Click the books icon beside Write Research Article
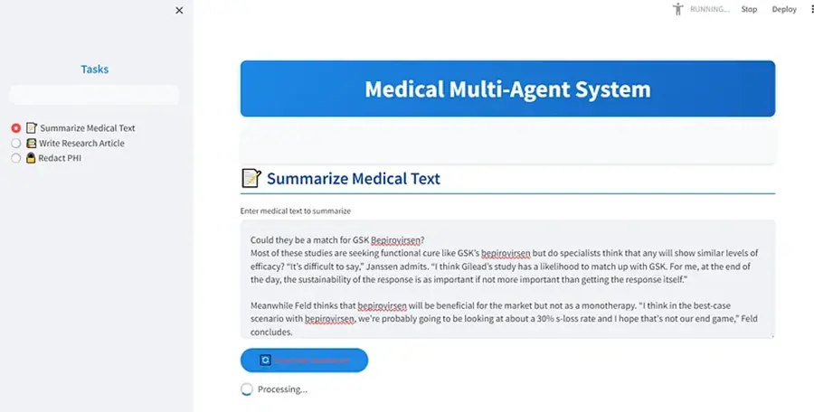The height and width of the screenshot is (412, 814). [x=32, y=143]
